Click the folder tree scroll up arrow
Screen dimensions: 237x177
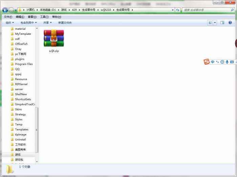[37, 28]
